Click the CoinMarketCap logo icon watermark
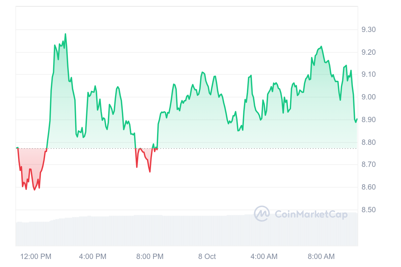The width and height of the screenshot is (401, 267). (262, 214)
